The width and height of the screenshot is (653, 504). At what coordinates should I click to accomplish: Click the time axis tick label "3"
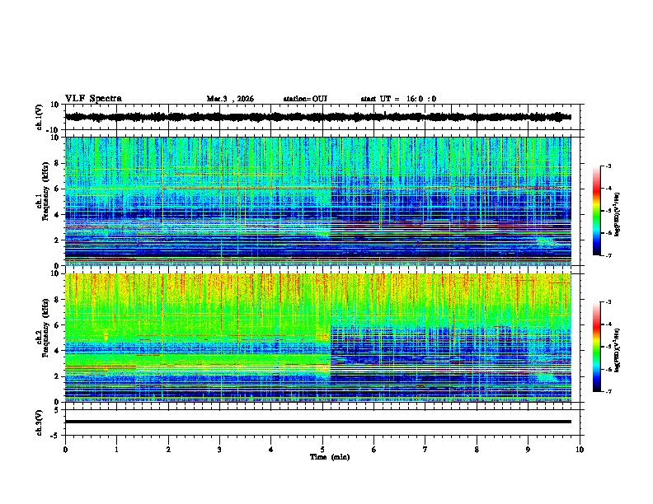click(x=219, y=450)
